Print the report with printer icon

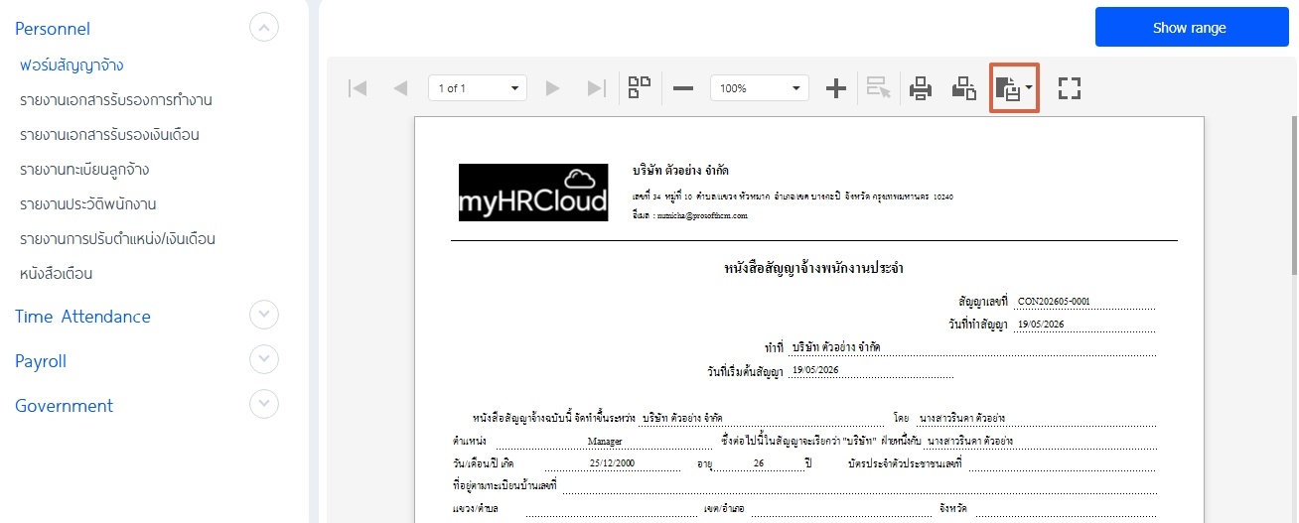coord(921,88)
